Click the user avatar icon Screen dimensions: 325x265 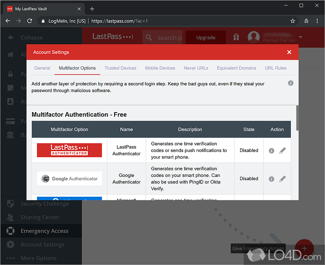[x=253, y=37]
